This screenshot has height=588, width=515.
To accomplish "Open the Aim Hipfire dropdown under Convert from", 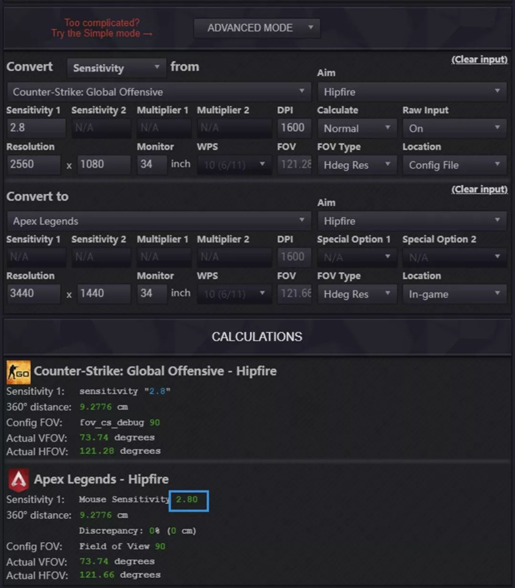I will 412,91.
